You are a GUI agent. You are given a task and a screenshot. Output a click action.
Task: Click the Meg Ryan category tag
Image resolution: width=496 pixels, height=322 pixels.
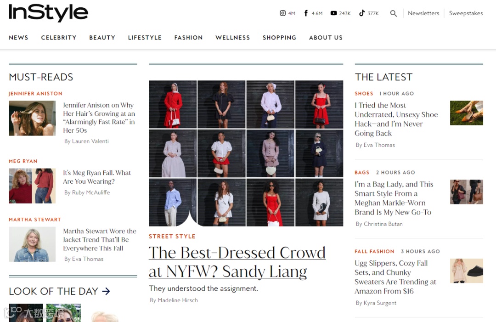(x=23, y=161)
